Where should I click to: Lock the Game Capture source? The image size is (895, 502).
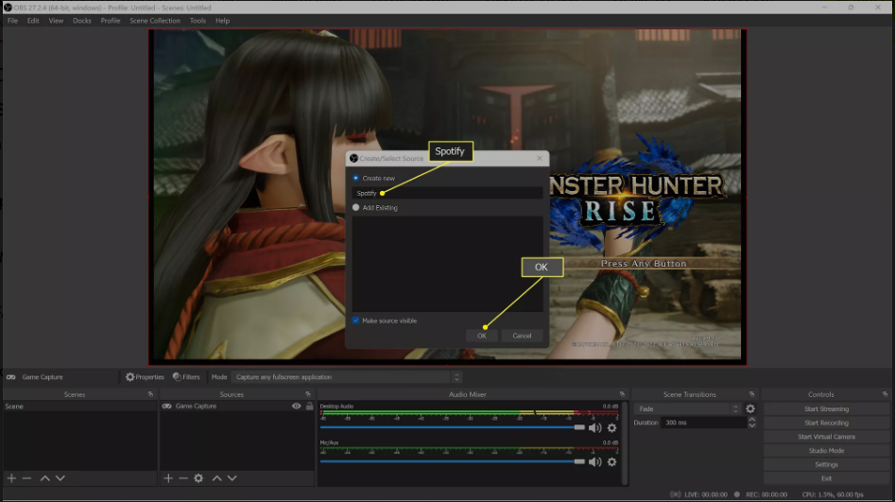click(309, 407)
